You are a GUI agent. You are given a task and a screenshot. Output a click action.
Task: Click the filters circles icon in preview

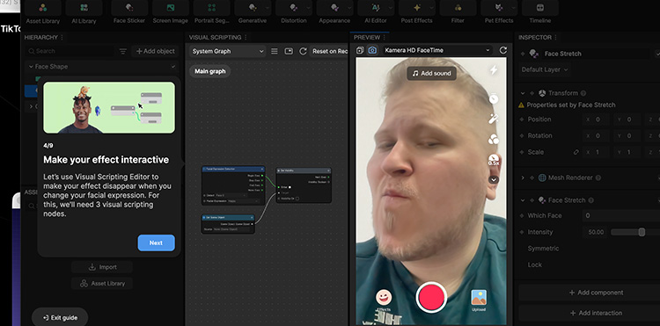(494, 140)
